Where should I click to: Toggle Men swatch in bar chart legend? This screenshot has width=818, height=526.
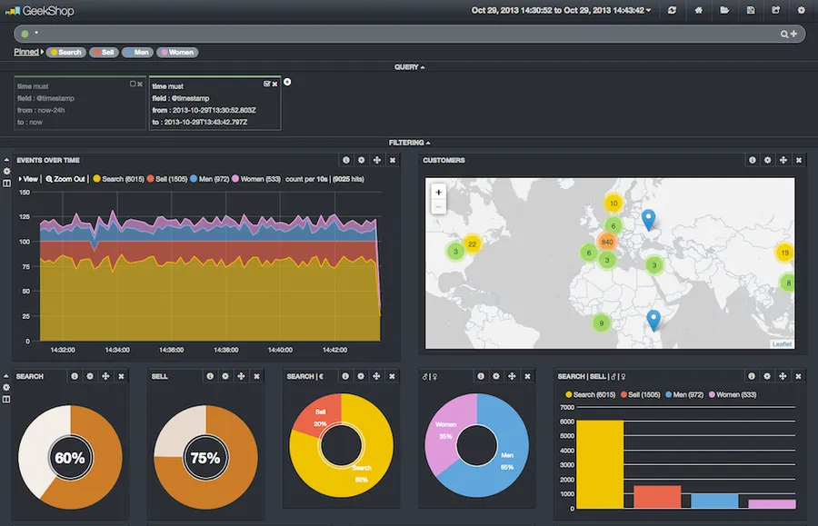pyautogui.click(x=668, y=394)
